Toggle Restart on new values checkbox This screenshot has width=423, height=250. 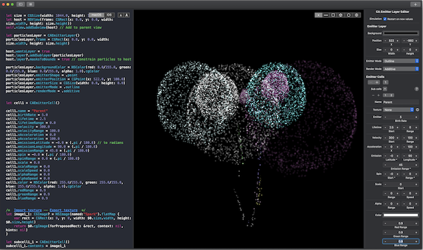pos(385,19)
